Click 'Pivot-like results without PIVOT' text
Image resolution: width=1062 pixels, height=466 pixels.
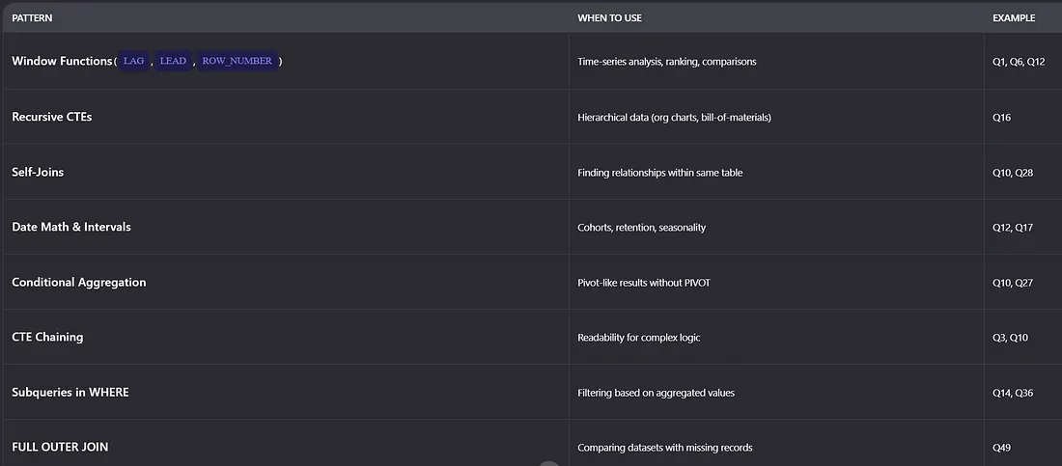[x=644, y=283]
